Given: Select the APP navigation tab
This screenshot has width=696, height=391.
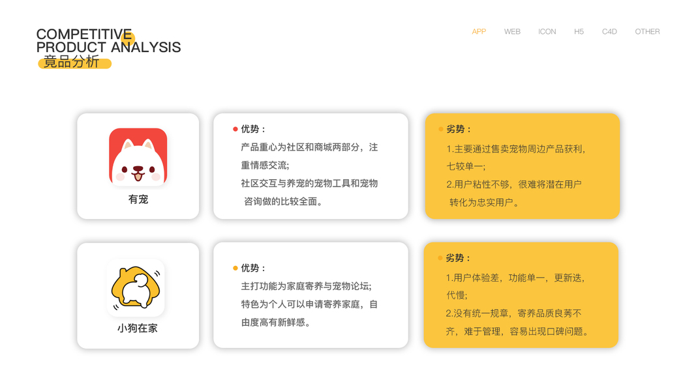Looking at the screenshot, I should point(479,31).
